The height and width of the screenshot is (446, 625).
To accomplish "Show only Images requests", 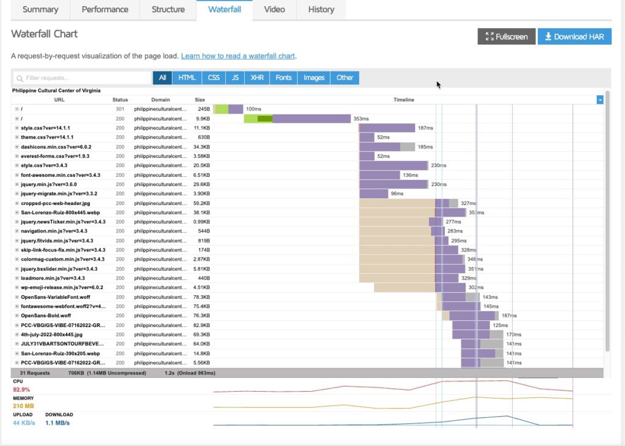I will click(314, 78).
